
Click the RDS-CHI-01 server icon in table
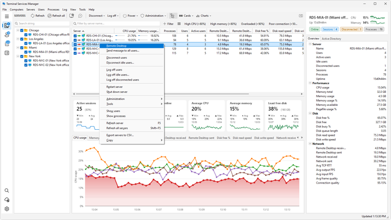(84, 36)
